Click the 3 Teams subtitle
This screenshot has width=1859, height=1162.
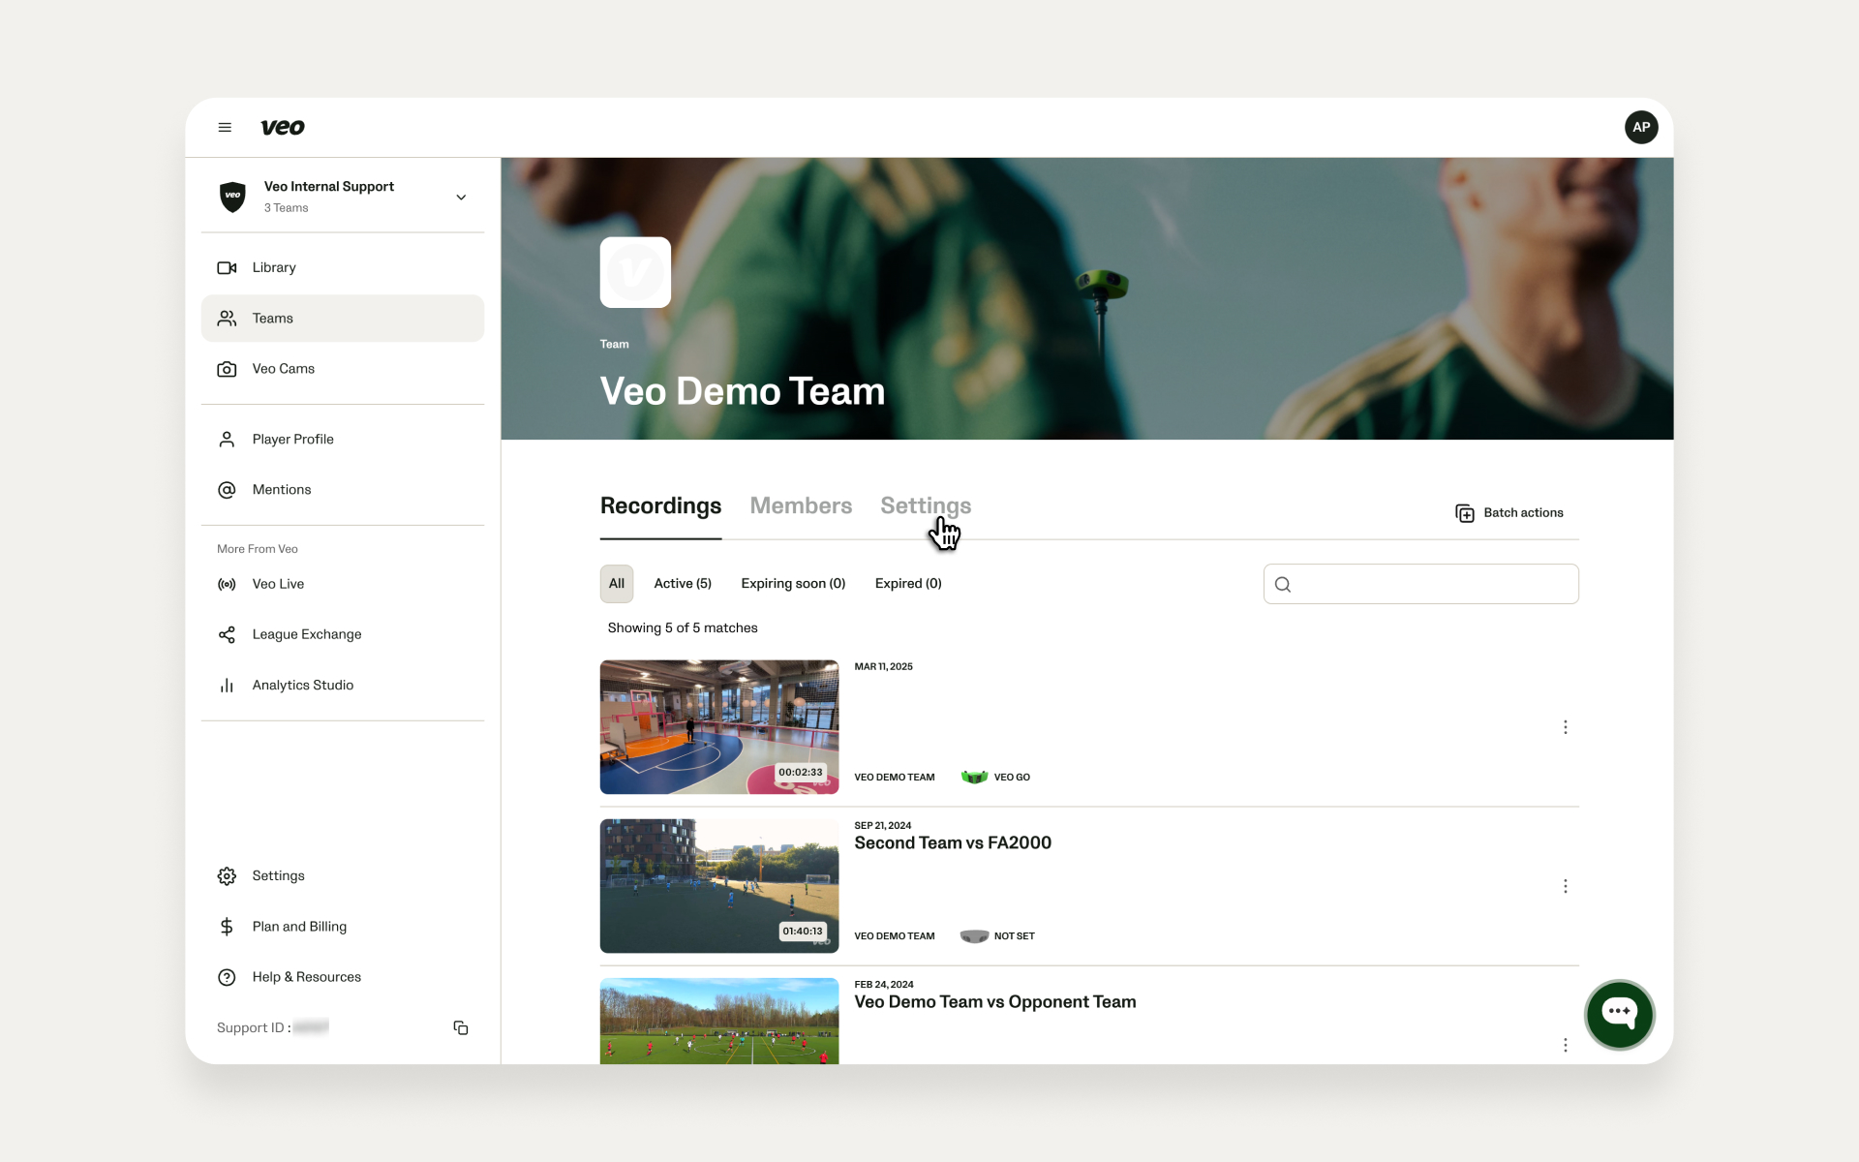click(286, 208)
